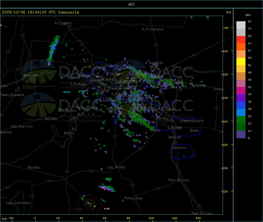Click the A_Villanueva map label

[x=153, y=29]
